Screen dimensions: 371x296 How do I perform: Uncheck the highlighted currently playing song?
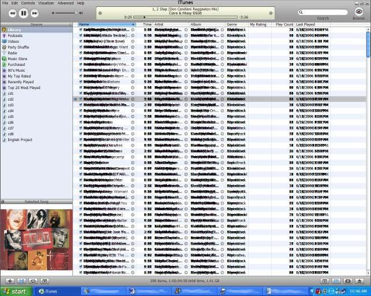pos(81,99)
